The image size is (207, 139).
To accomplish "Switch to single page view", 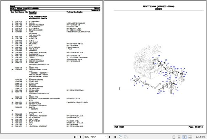I will tap(174, 137).
